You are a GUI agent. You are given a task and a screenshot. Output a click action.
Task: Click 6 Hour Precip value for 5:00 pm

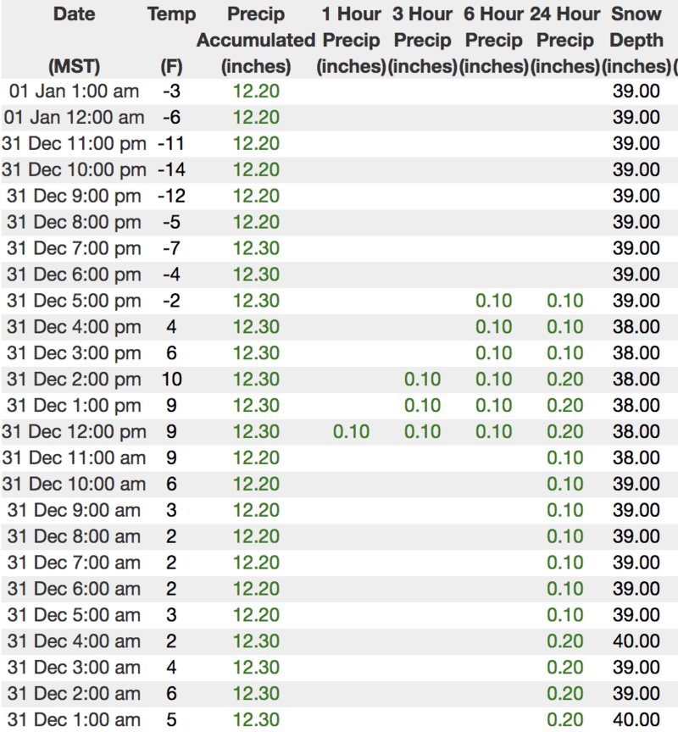pyautogui.click(x=493, y=301)
